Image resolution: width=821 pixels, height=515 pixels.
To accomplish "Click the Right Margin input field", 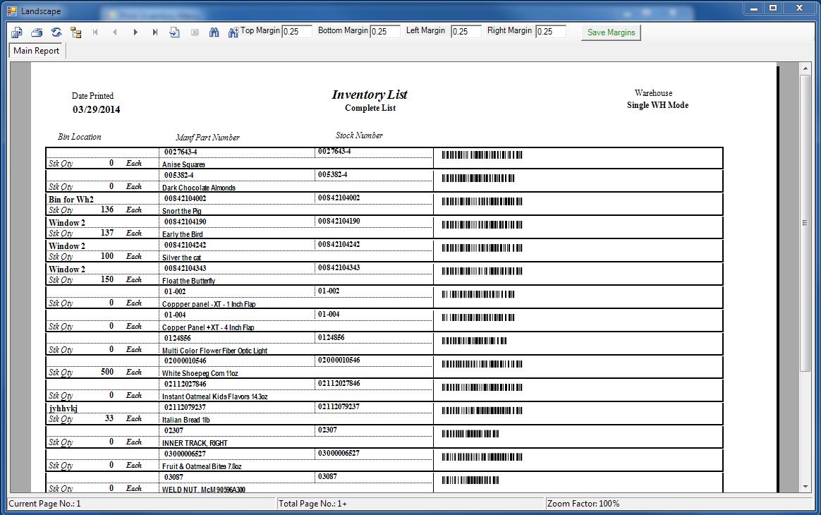I will [551, 32].
